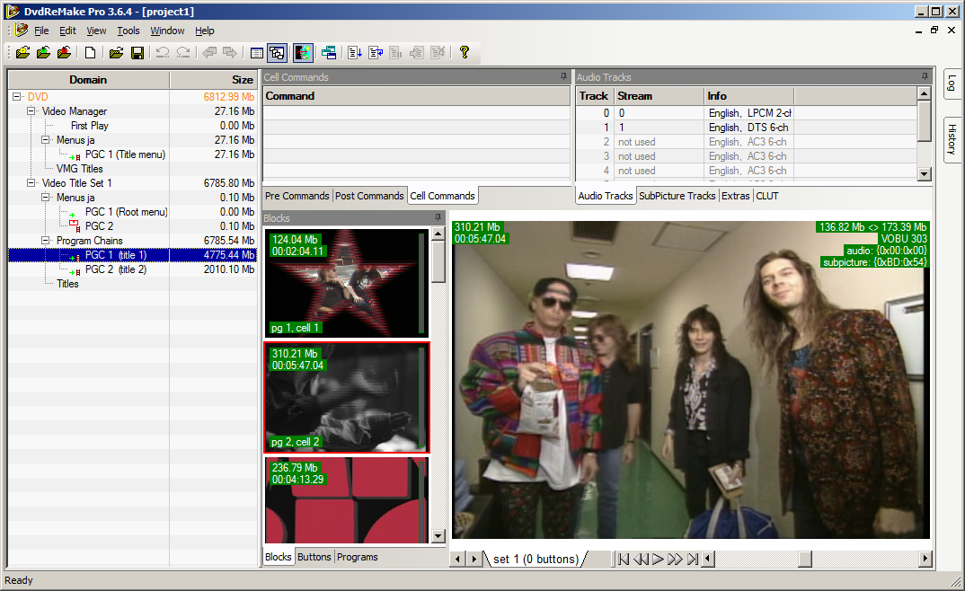The width and height of the screenshot is (965, 591).
Task: Click the greyed indent command icon
Action: (417, 53)
